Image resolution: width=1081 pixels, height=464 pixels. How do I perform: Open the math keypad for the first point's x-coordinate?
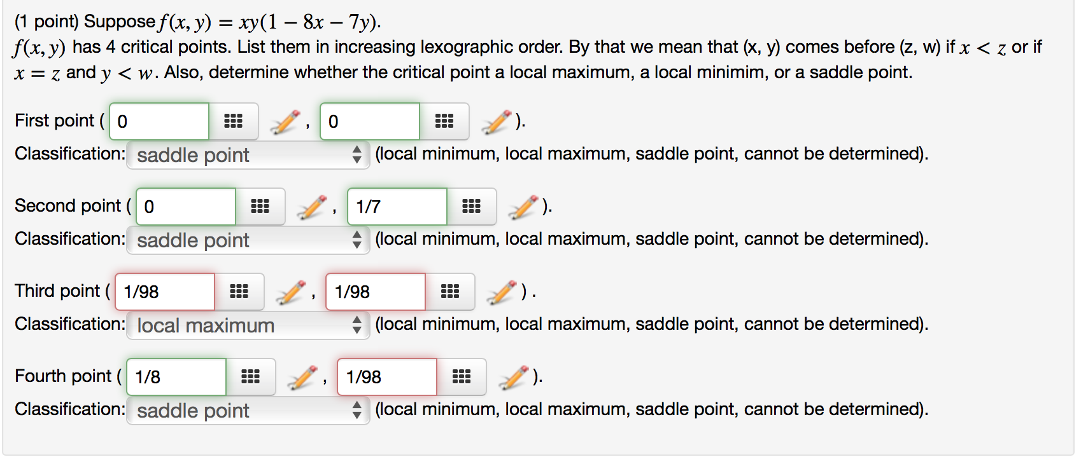point(233,121)
